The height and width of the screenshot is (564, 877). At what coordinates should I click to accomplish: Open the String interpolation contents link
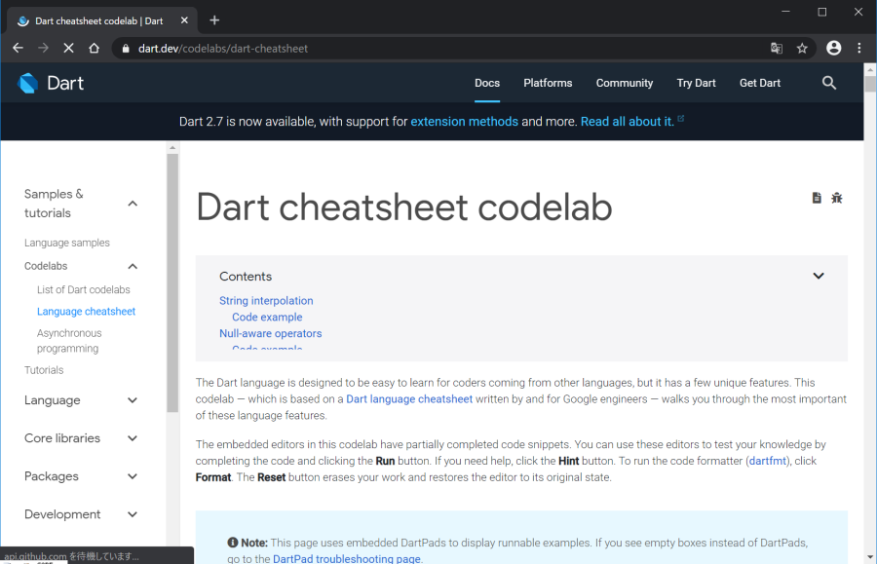266,301
